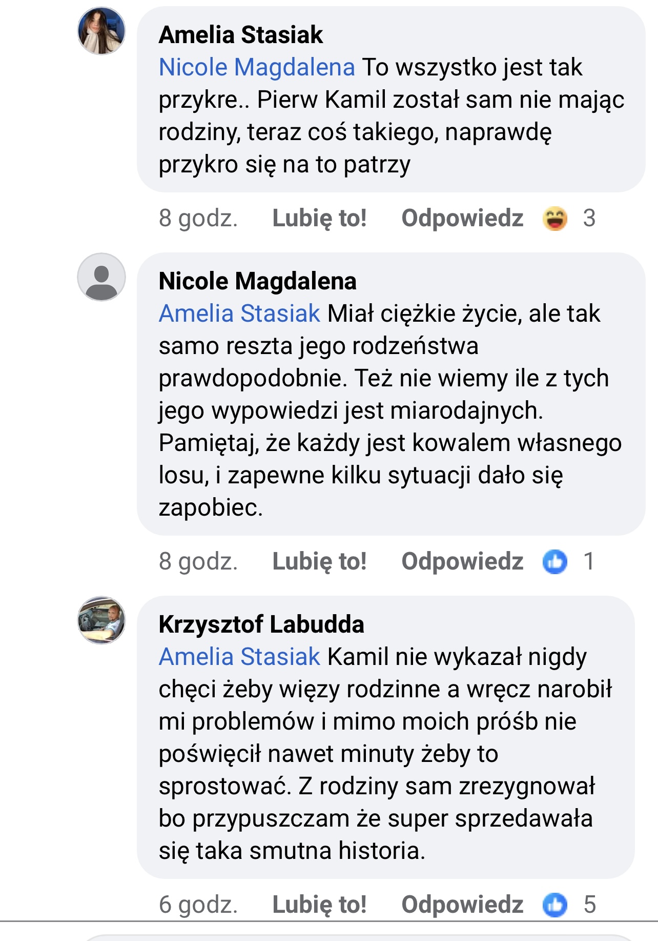Viewport: 658px width, 941px height.
Task: Click Nicole Magdalena's default avatar icon
Action: pyautogui.click(x=101, y=277)
